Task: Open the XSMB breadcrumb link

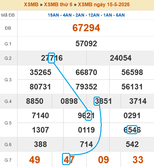Action: coord(31,4)
